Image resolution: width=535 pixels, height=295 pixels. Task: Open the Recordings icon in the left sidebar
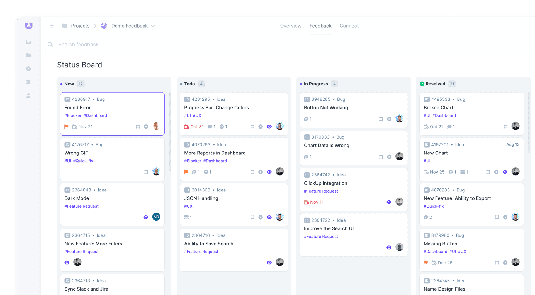pos(28,68)
